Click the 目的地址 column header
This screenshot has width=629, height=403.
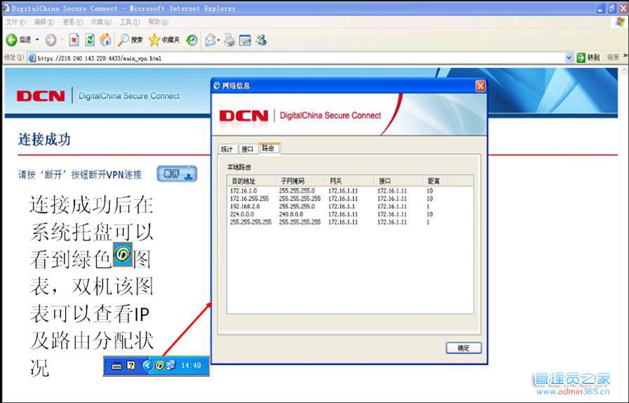[x=252, y=181]
